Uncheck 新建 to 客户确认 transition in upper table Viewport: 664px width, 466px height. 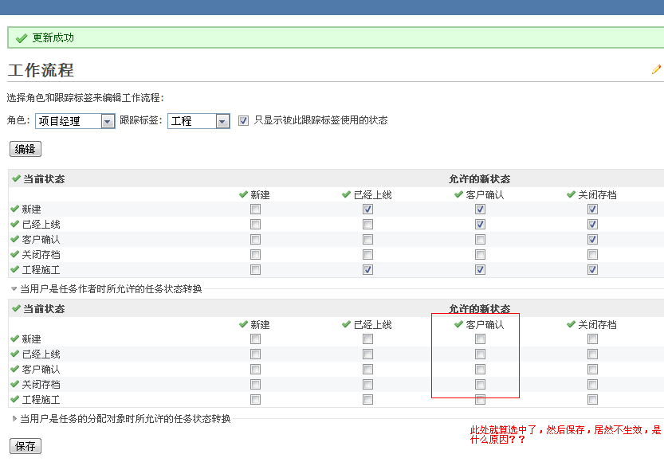pos(480,209)
